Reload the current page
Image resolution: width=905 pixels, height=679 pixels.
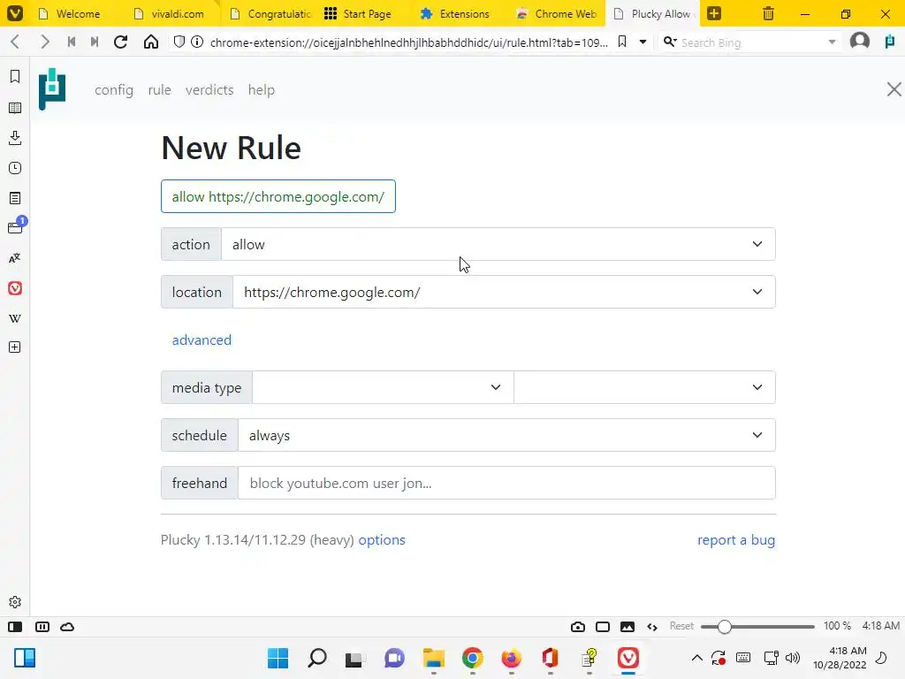click(120, 42)
